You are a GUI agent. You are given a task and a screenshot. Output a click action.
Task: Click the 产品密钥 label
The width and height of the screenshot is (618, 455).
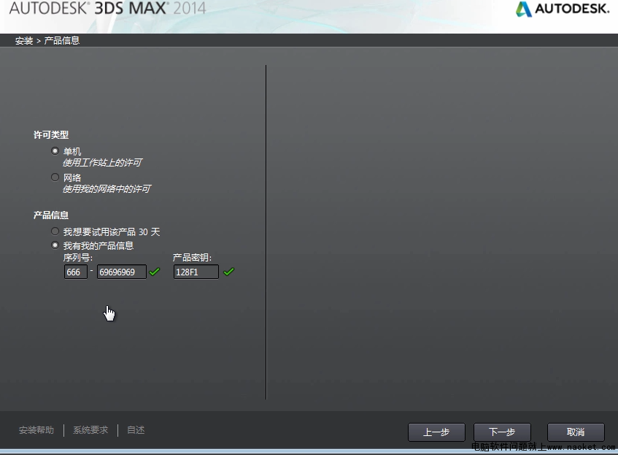(193, 258)
